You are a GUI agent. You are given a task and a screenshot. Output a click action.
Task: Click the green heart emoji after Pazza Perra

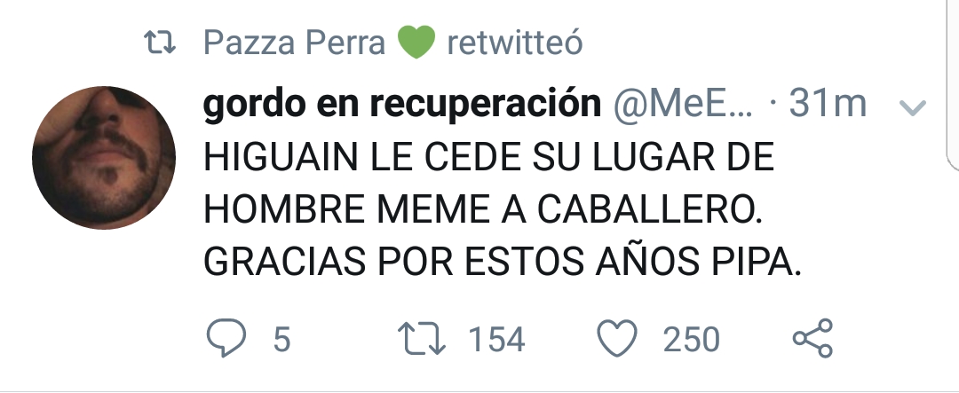click(416, 43)
